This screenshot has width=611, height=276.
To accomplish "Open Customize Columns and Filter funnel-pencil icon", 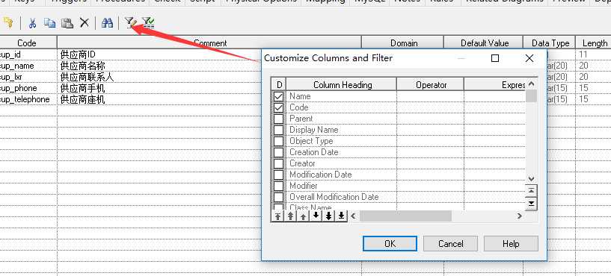I will point(130,23).
